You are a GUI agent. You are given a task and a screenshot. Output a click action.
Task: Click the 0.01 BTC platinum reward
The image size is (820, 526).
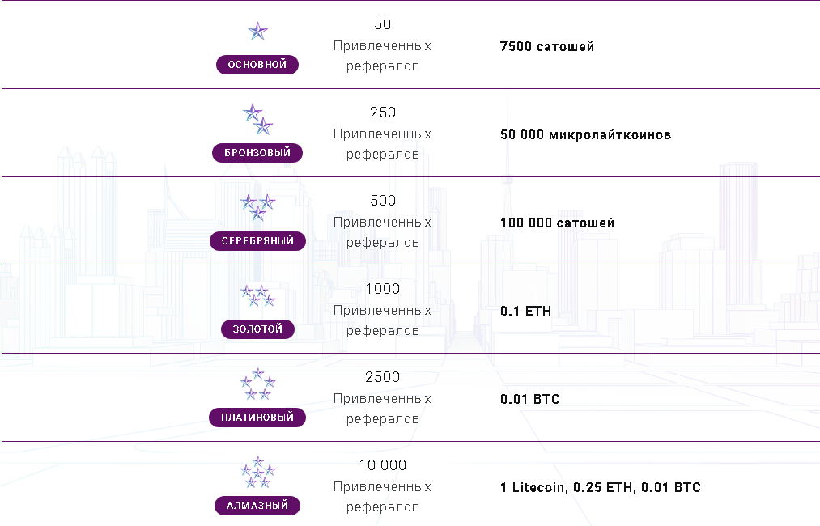pyautogui.click(x=530, y=399)
